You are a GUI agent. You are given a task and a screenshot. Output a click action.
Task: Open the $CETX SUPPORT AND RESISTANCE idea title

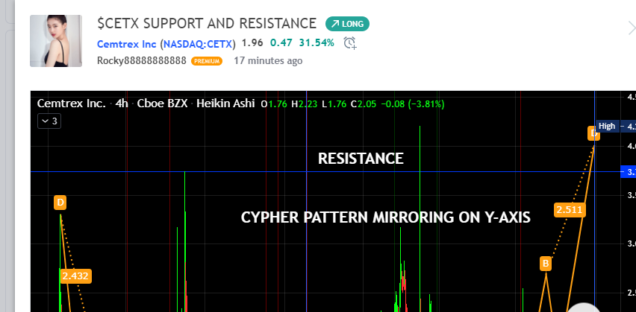click(207, 24)
